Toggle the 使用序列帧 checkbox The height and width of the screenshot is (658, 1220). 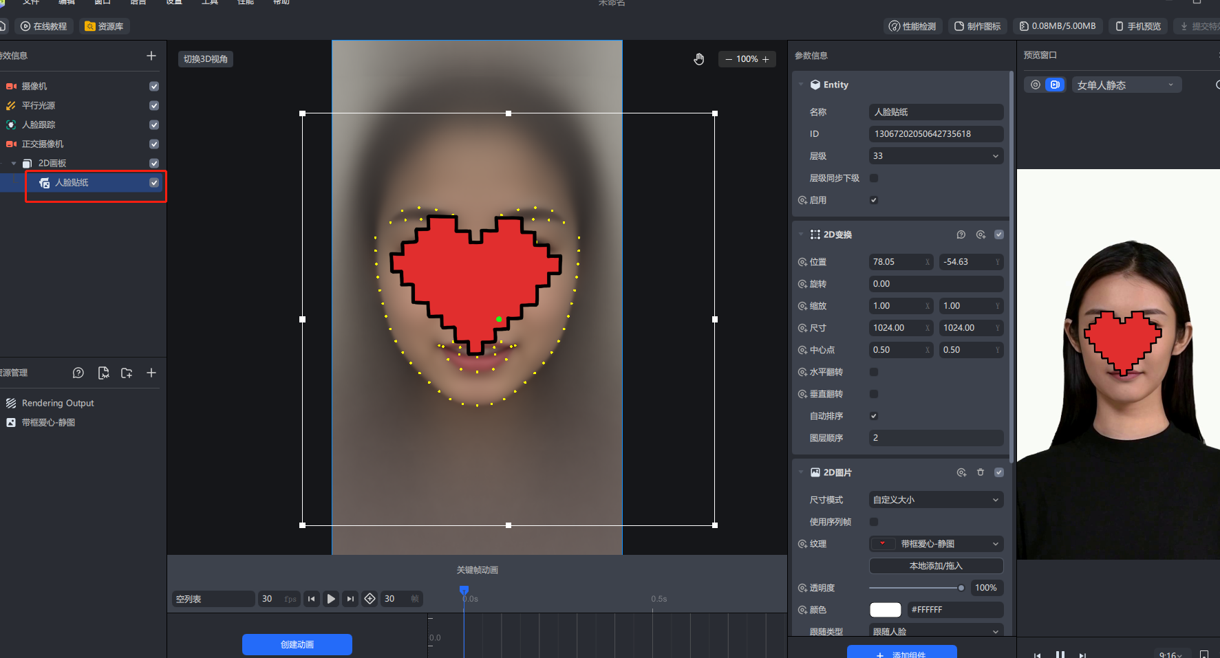(874, 522)
